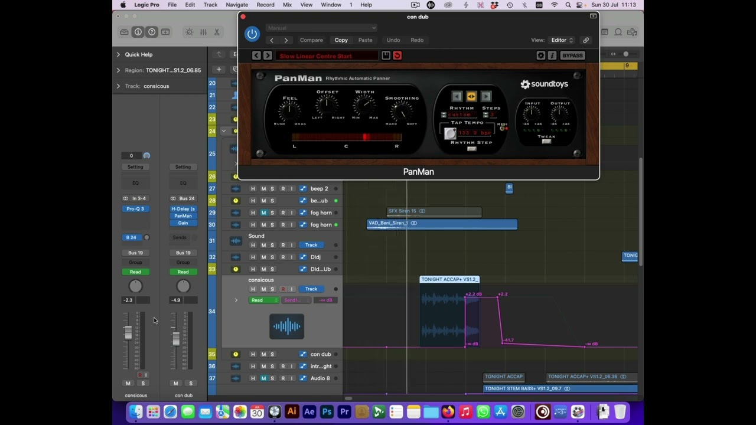Open the Gain plugin slot

[183, 223]
